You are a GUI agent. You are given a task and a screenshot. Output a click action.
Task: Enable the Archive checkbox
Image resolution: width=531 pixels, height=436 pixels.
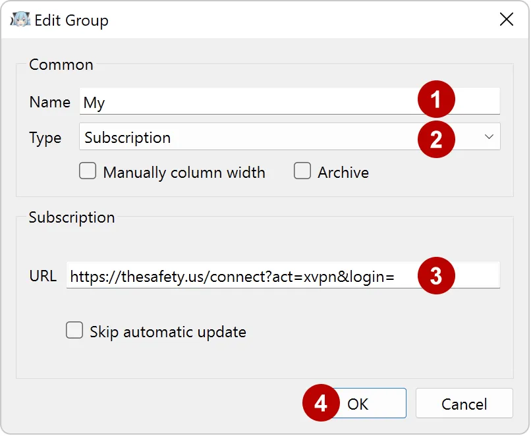pos(302,171)
